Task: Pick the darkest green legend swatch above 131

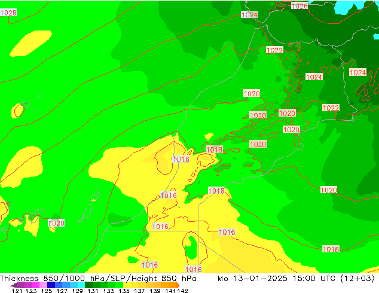Action: click(88, 285)
